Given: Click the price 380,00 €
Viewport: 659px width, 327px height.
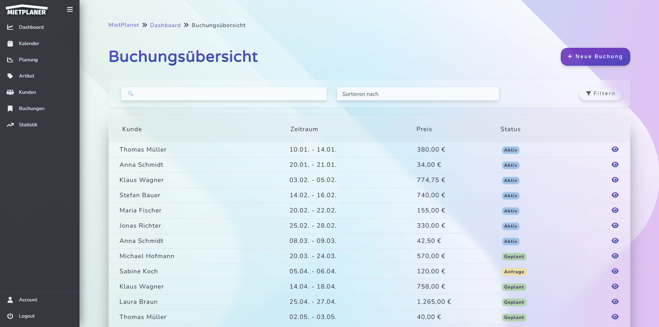Looking at the screenshot, I should [431, 149].
